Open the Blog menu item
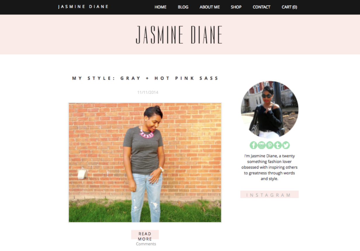The width and height of the screenshot is (360, 251). [183, 7]
